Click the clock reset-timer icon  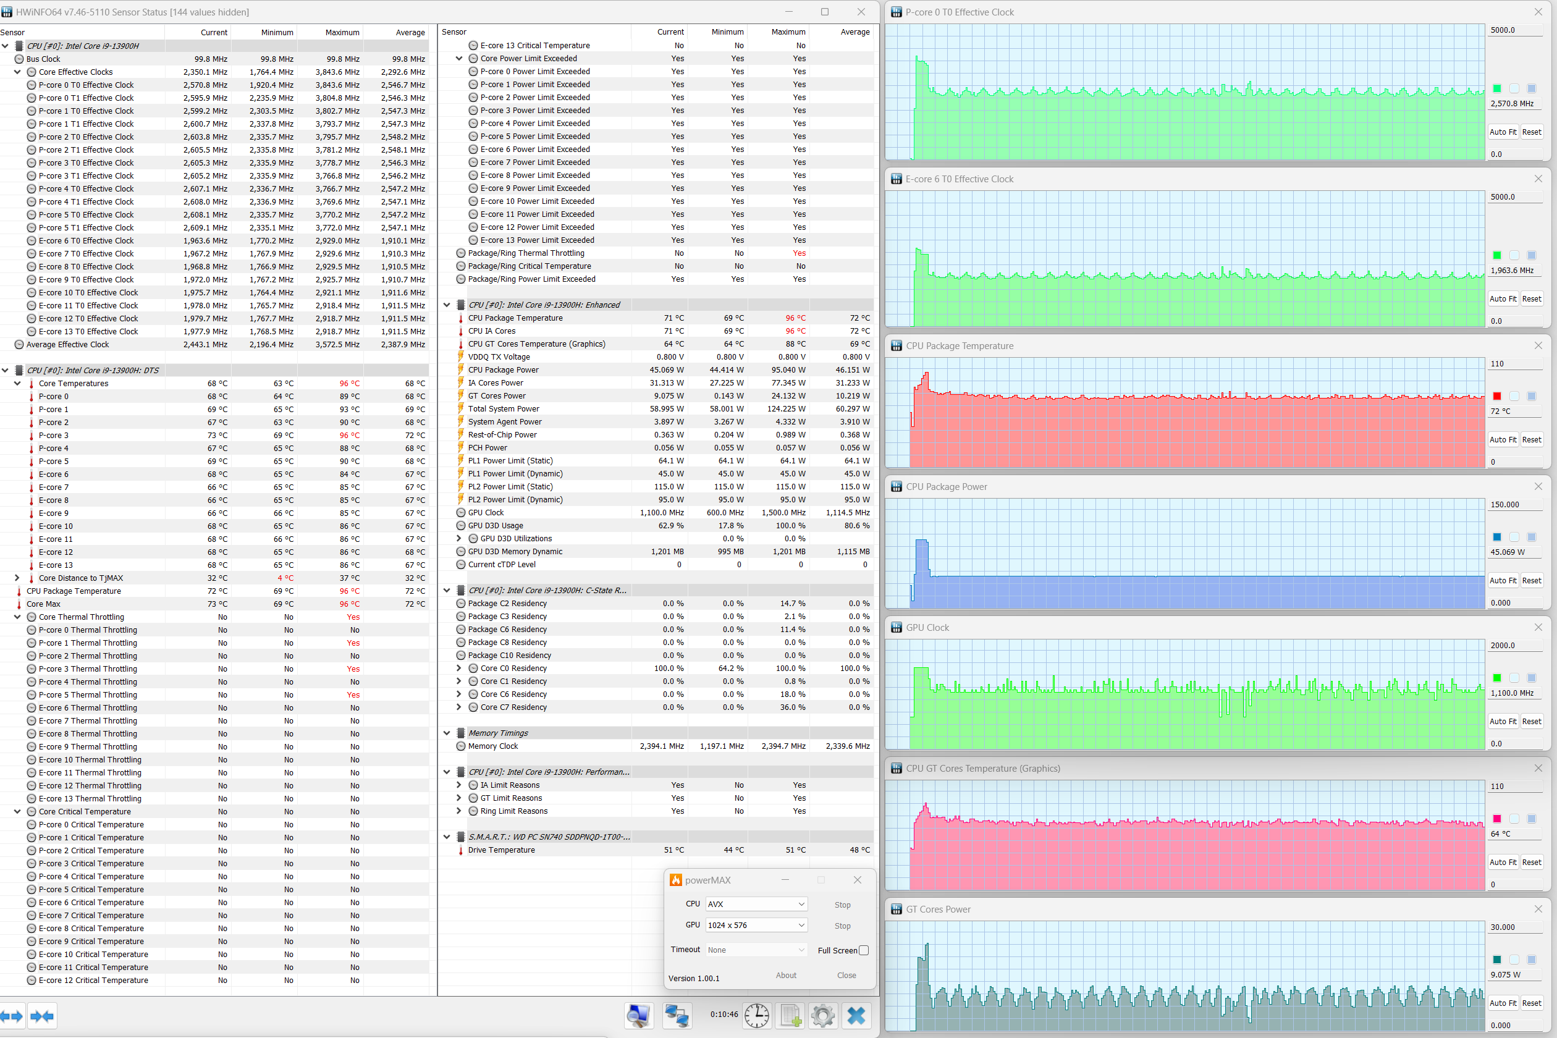[x=756, y=1015]
